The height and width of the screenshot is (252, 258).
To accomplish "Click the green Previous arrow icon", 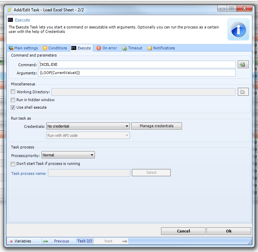I will [45, 241].
